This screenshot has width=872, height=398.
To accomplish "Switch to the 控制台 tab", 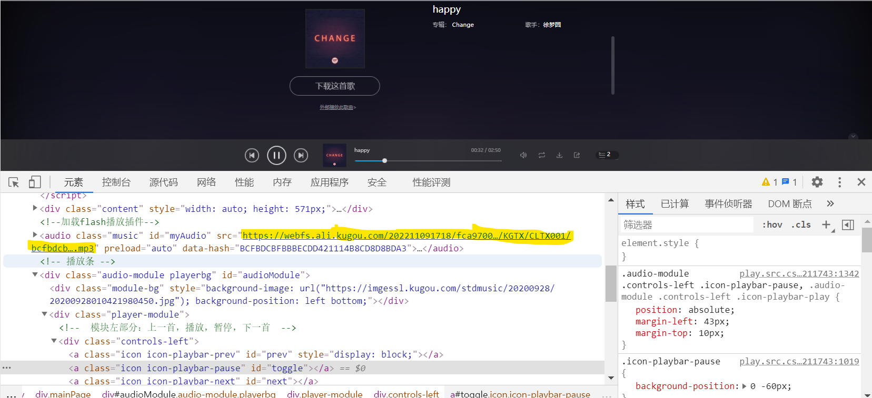I will point(116,182).
